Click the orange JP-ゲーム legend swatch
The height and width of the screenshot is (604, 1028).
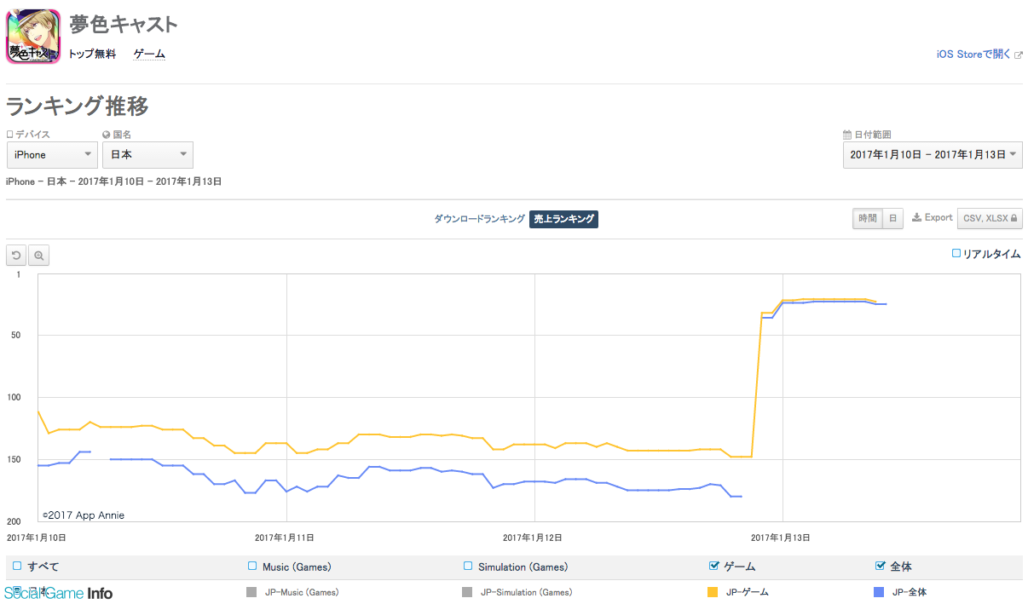tap(713, 592)
